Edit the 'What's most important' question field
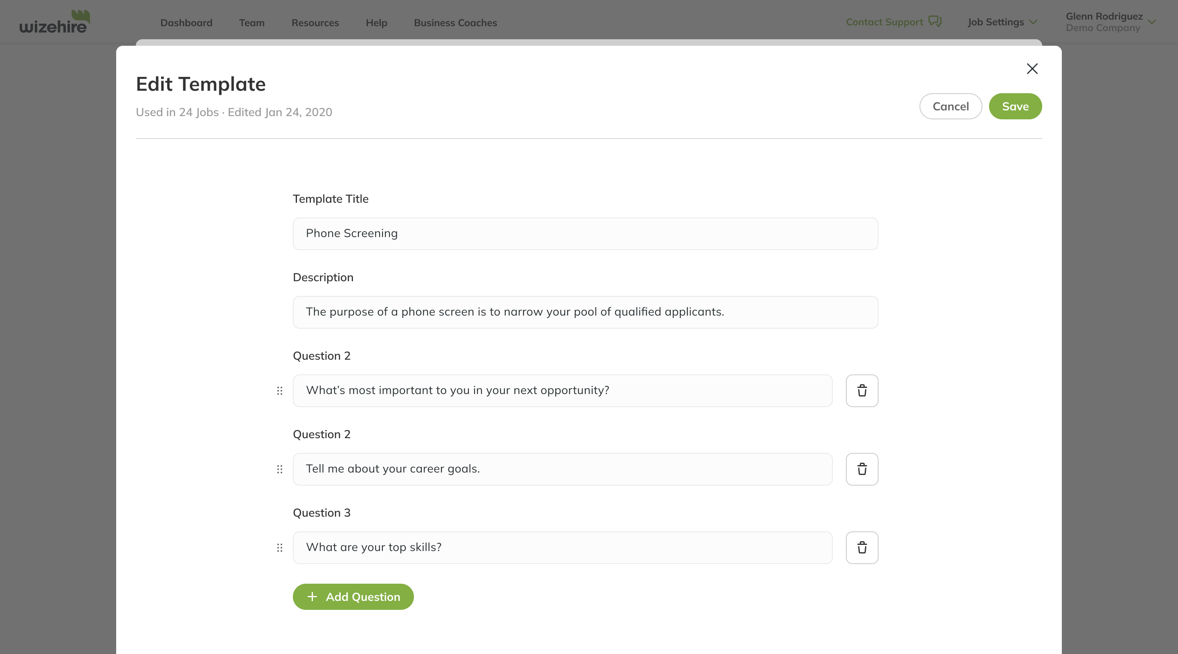 (x=562, y=391)
